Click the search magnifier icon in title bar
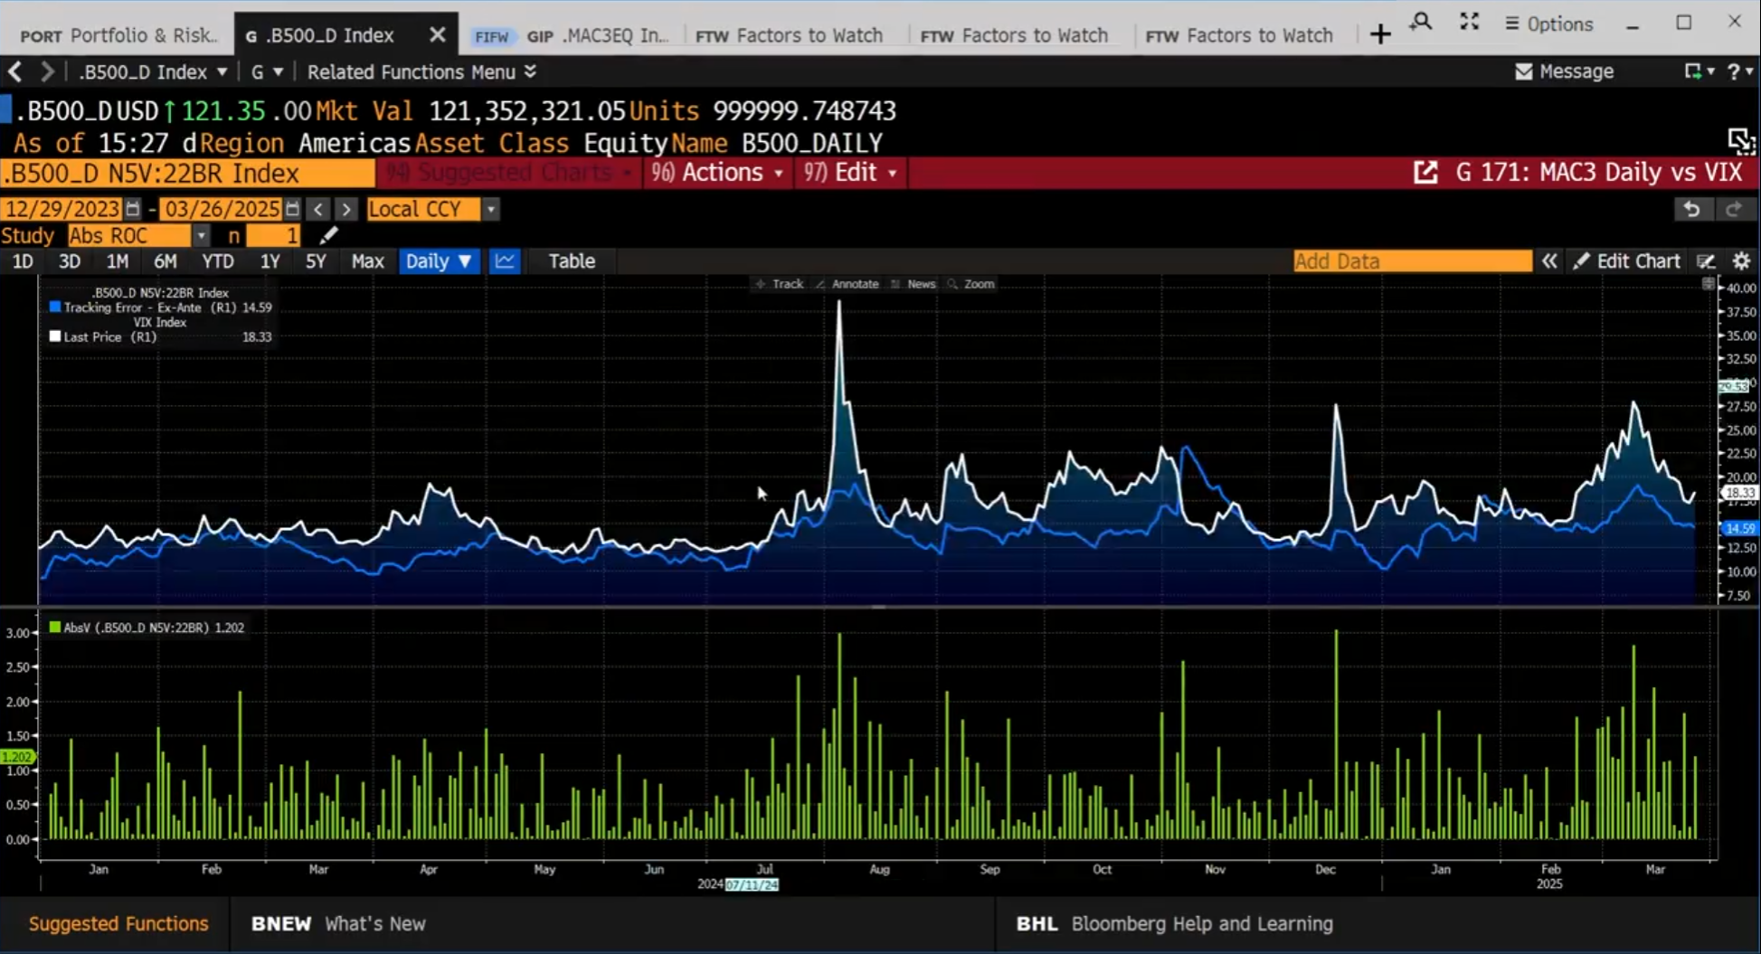This screenshot has height=954, width=1761. click(1421, 23)
